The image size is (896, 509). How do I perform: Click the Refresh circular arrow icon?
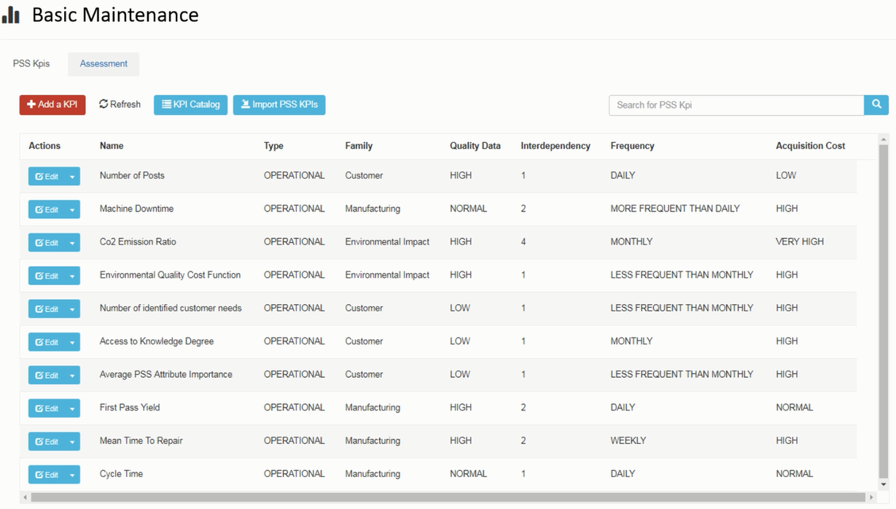pyautogui.click(x=104, y=104)
